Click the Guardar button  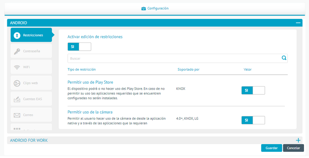pos(272,148)
